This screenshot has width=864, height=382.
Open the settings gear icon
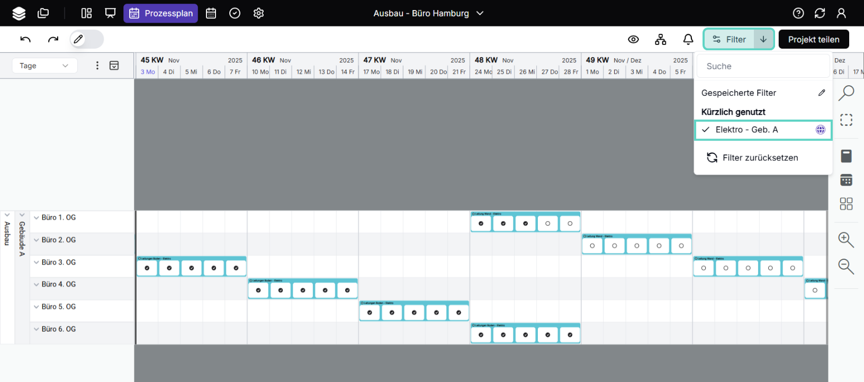point(258,13)
